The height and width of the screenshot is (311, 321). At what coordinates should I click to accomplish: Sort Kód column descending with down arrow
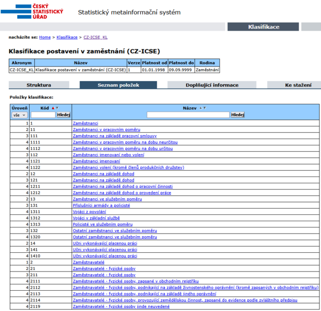[57, 108]
